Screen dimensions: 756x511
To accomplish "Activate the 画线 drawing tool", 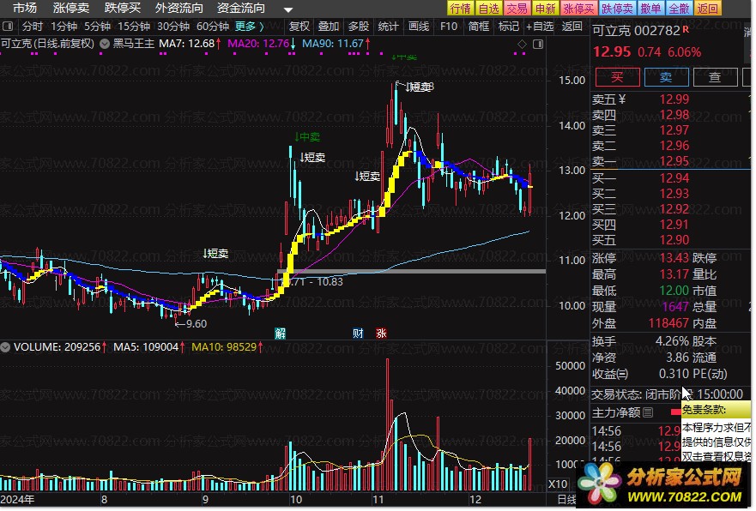I will 419,27.
